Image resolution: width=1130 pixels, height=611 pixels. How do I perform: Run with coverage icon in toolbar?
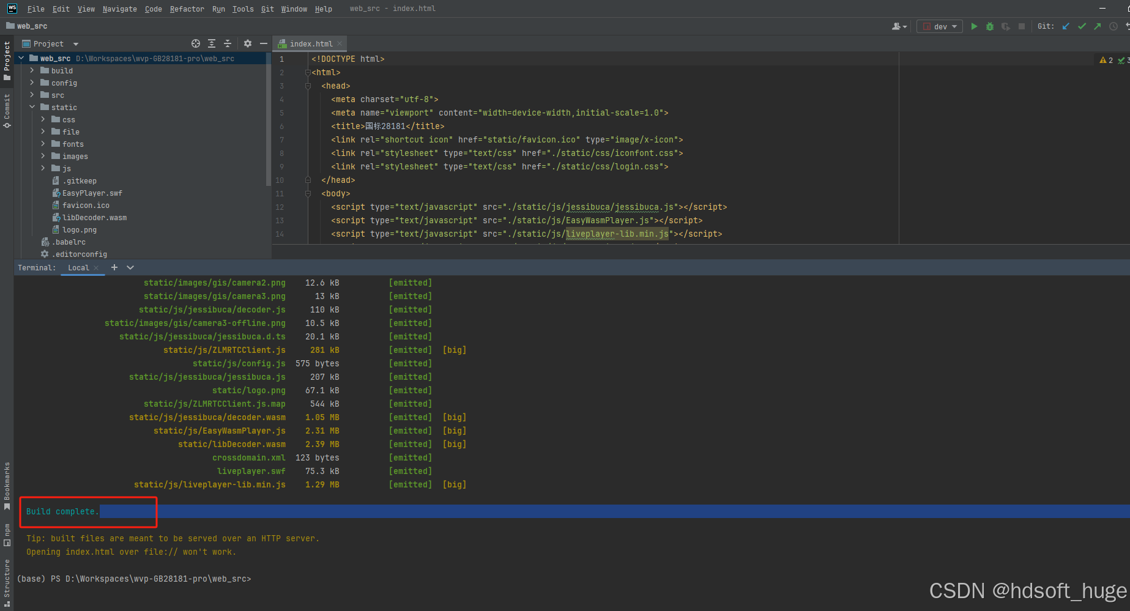point(1006,26)
